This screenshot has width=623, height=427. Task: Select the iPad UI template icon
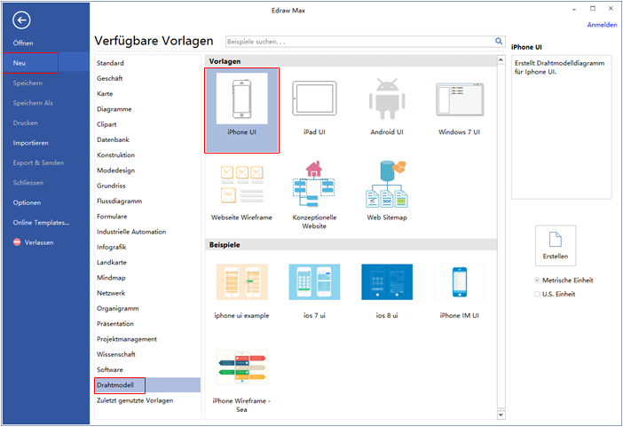(x=314, y=99)
